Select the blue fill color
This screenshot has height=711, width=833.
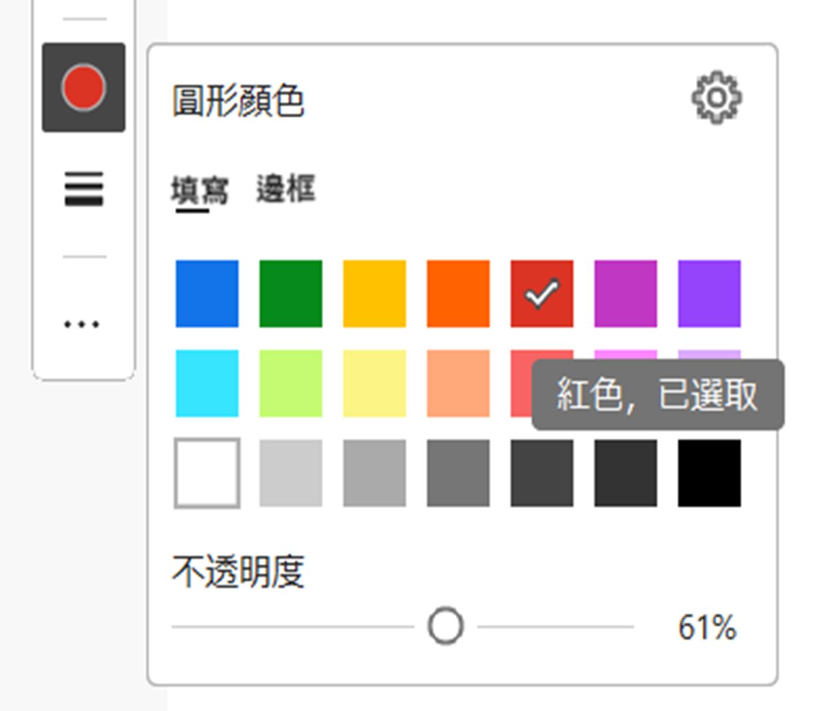pos(207,291)
